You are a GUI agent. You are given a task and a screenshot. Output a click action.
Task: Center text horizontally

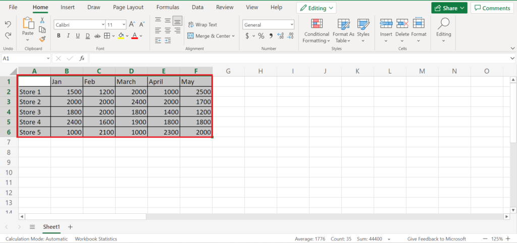tap(168, 30)
